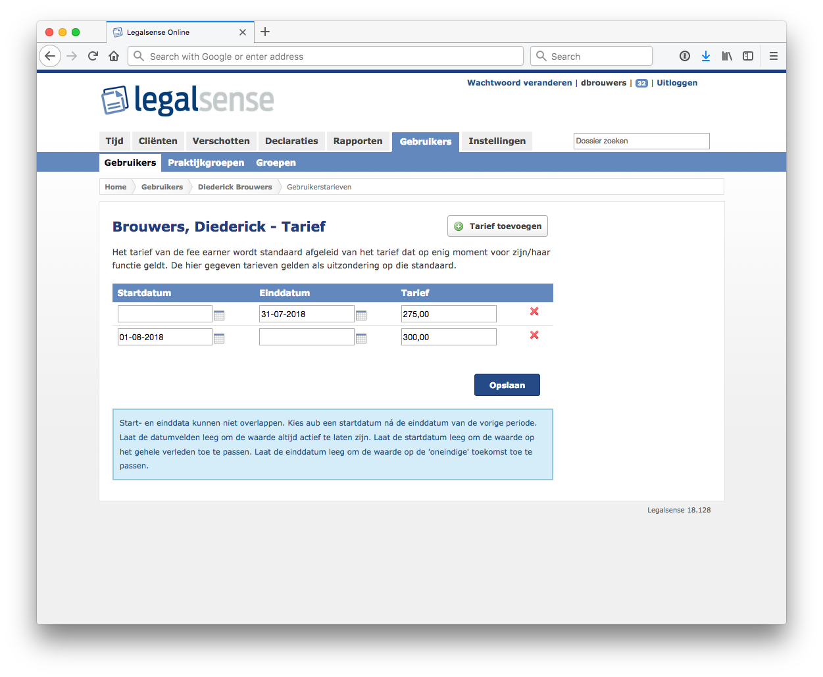Go to Gebruikers breadcrumb
The height and width of the screenshot is (677, 823).
162,187
